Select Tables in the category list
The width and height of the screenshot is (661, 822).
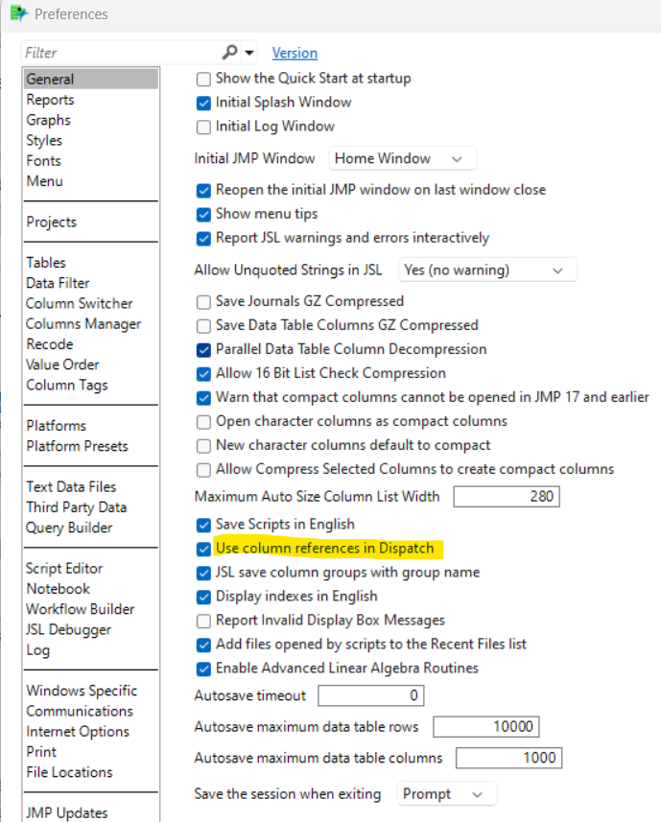click(x=46, y=263)
